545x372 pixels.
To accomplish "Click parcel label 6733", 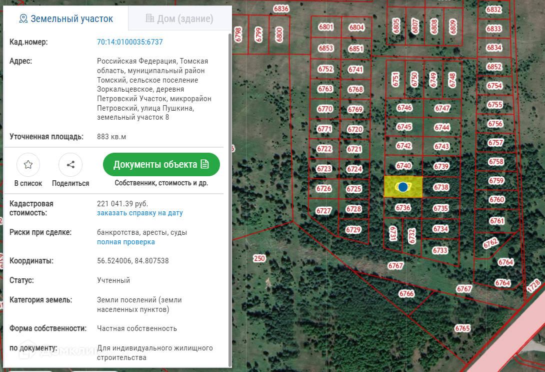I will (439, 250).
